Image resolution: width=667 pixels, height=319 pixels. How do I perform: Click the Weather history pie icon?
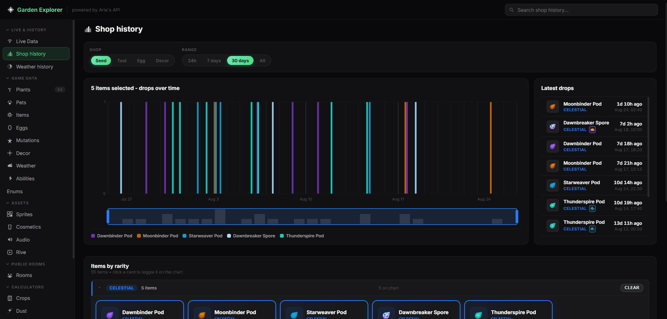[x=10, y=67]
